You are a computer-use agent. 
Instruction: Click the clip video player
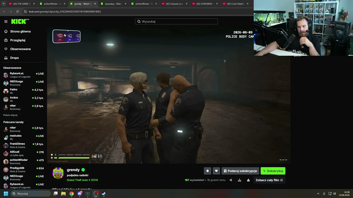pos(169,95)
